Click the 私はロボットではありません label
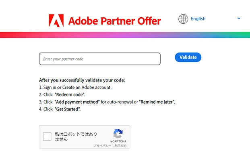 coord(76,137)
